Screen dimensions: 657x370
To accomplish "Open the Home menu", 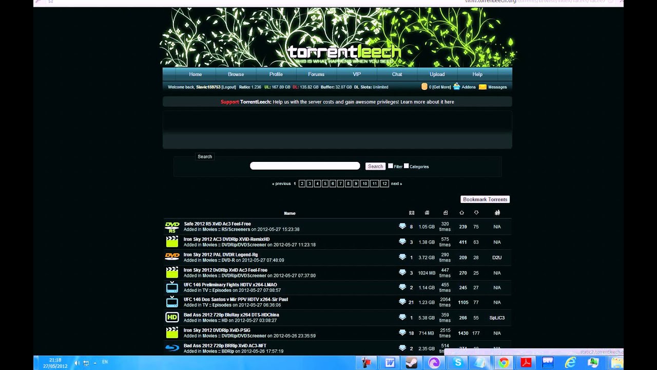I will (196, 75).
